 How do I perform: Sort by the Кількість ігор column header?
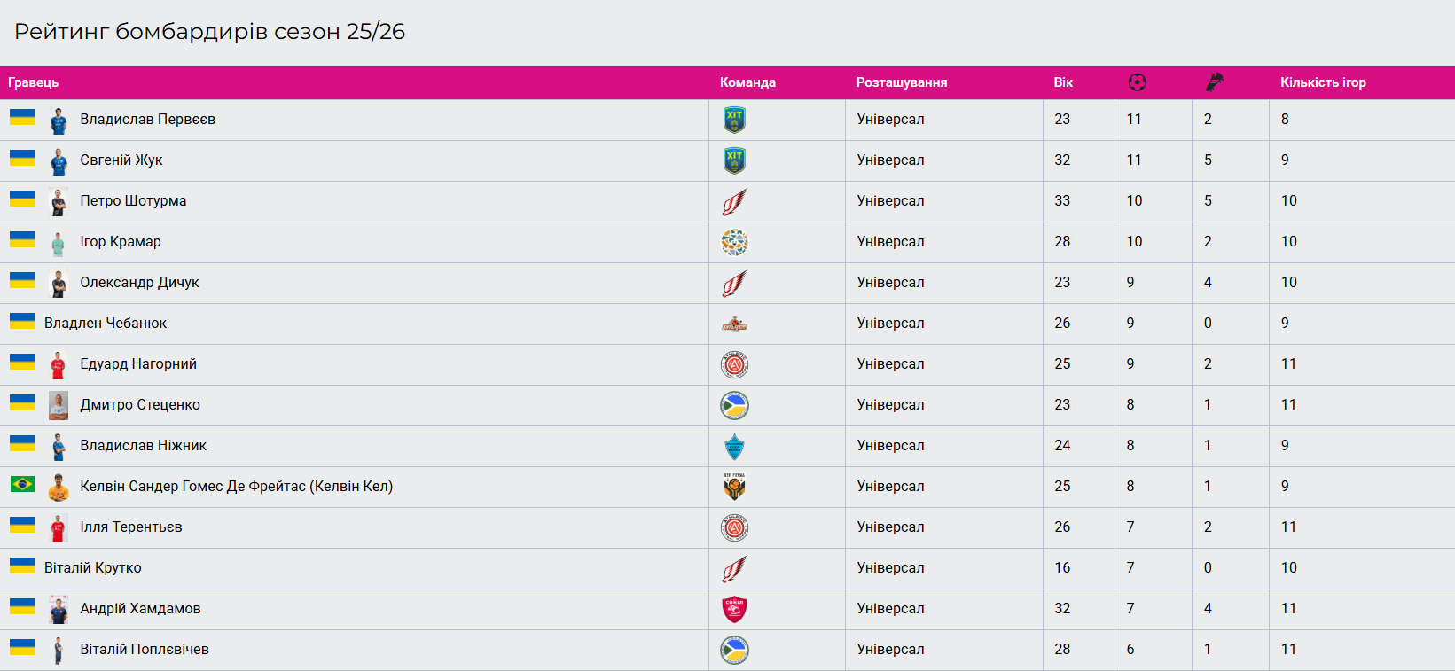(1323, 82)
